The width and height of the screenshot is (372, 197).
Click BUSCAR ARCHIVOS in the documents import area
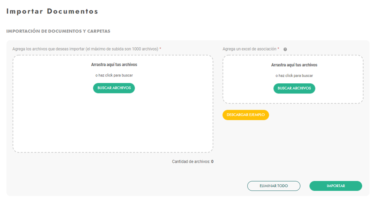[x=114, y=88]
